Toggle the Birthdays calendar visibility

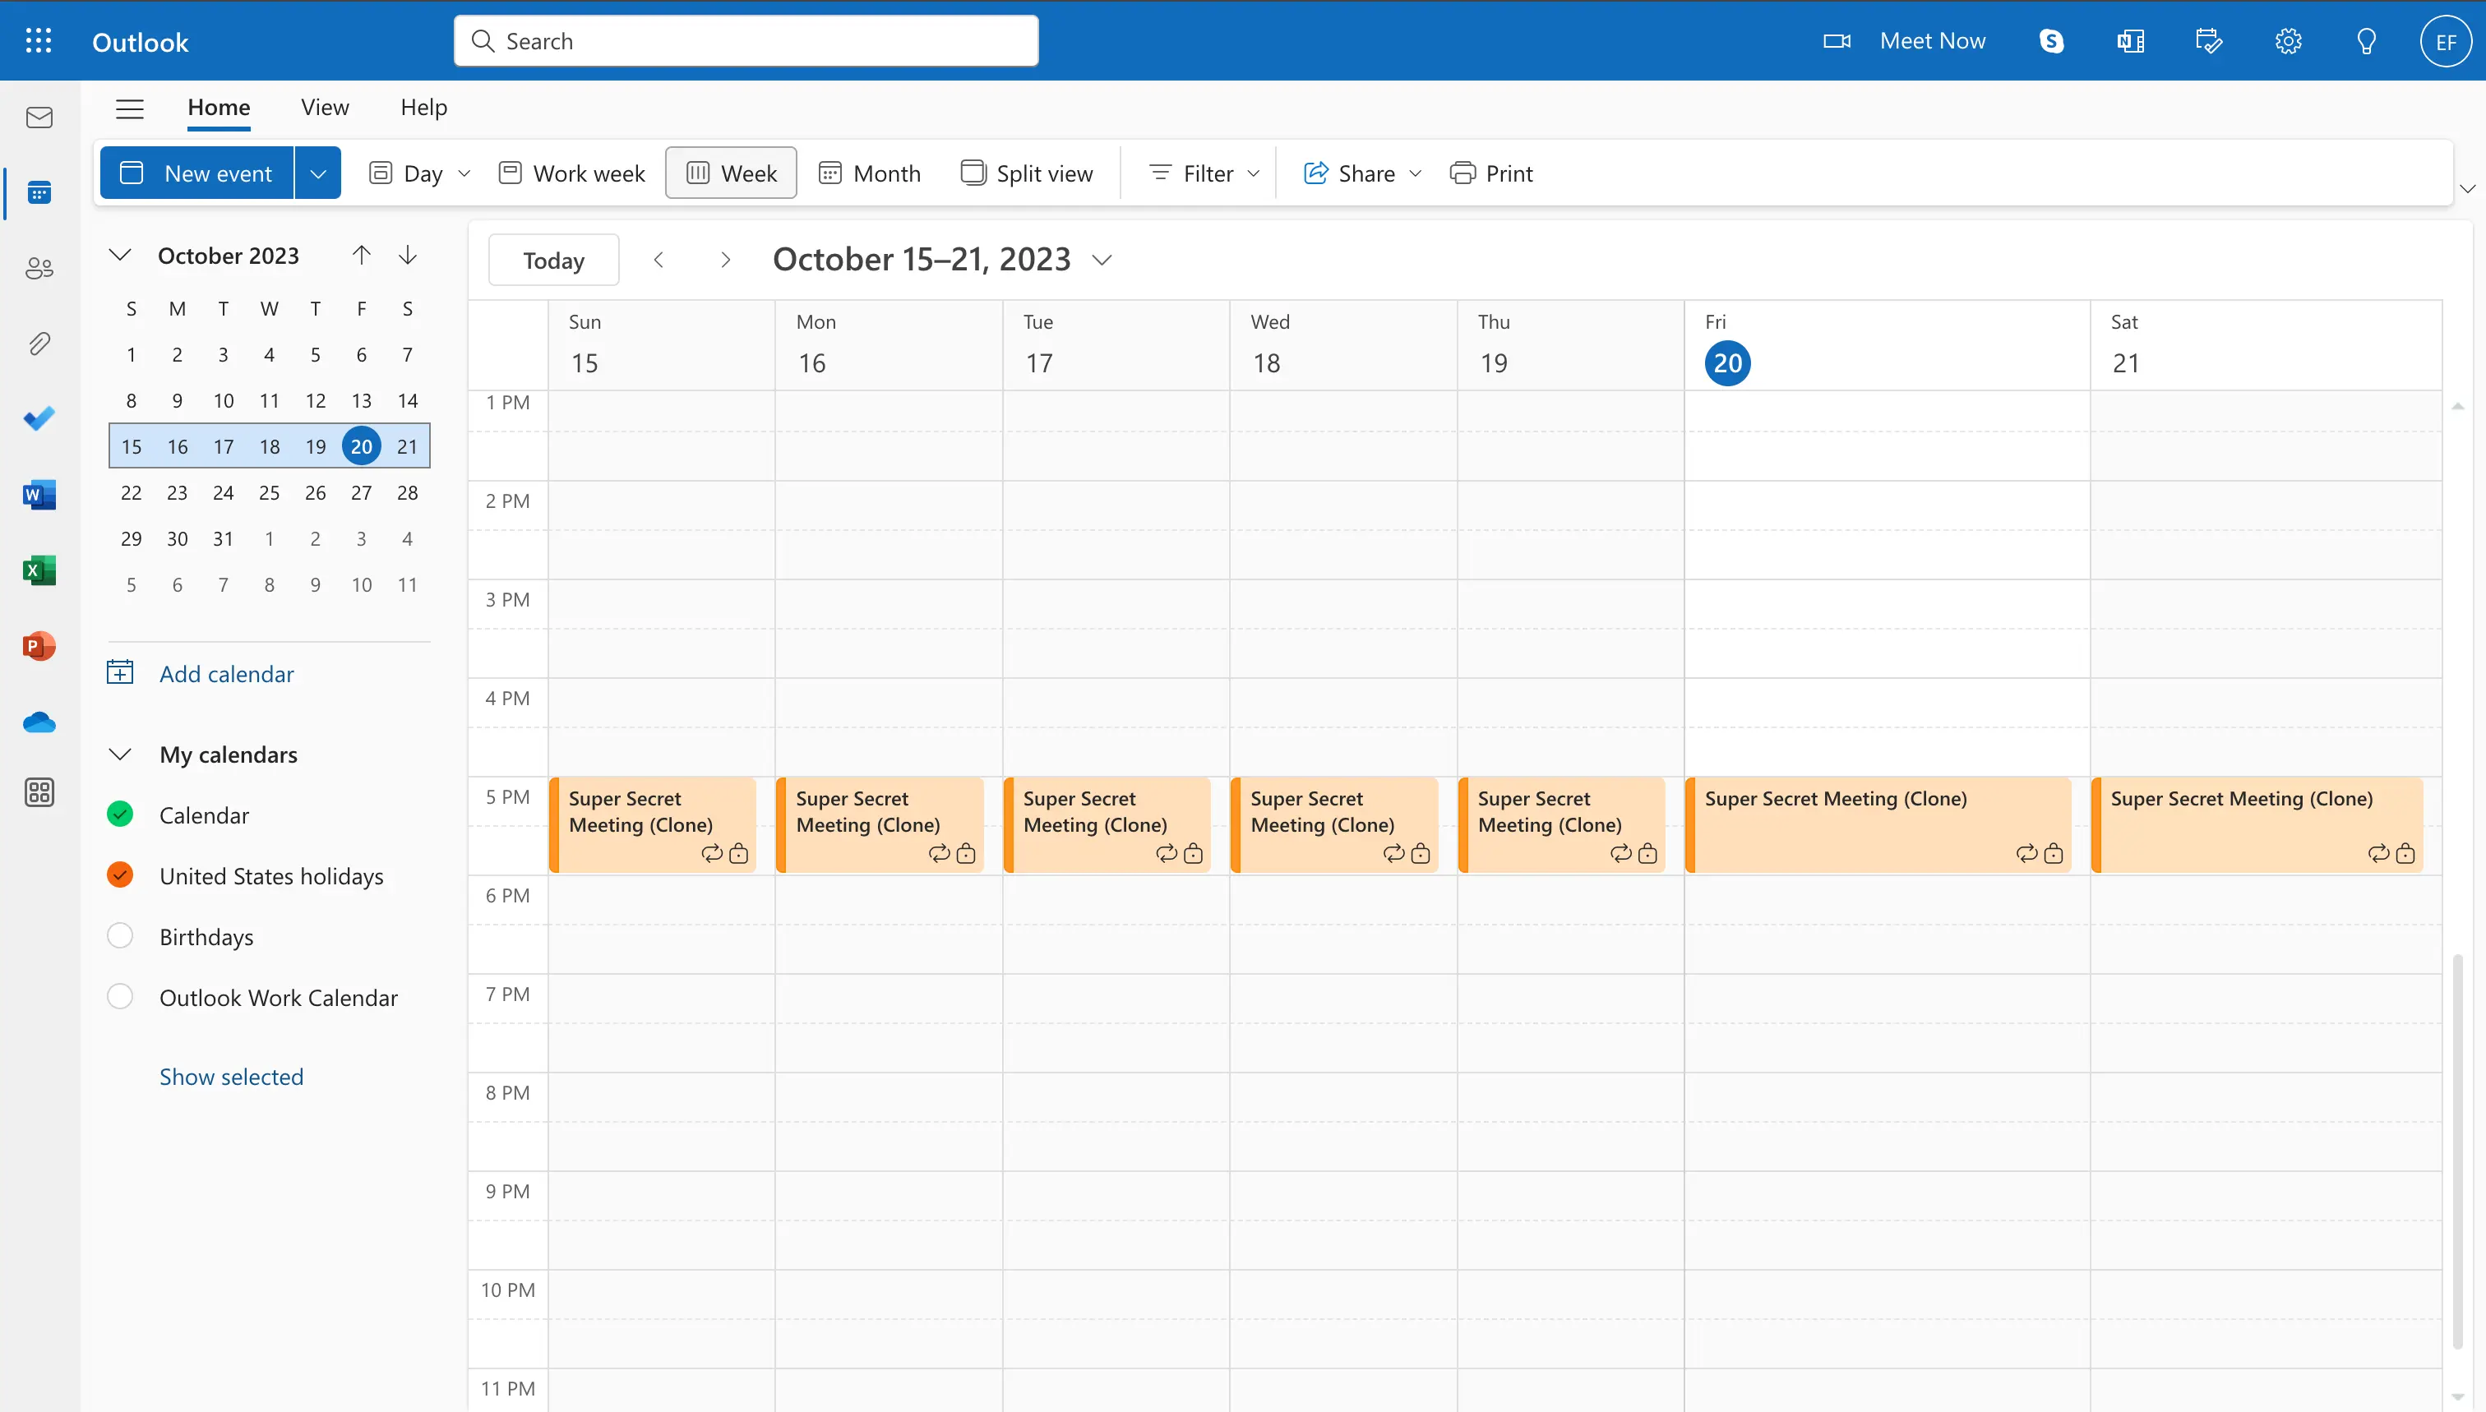[x=119, y=935]
